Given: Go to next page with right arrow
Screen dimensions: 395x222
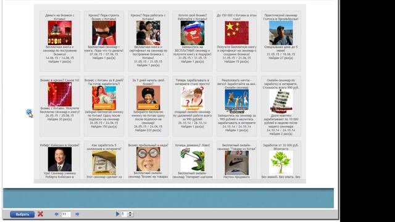Looking at the screenshot, I should pyautogui.click(x=77, y=214).
